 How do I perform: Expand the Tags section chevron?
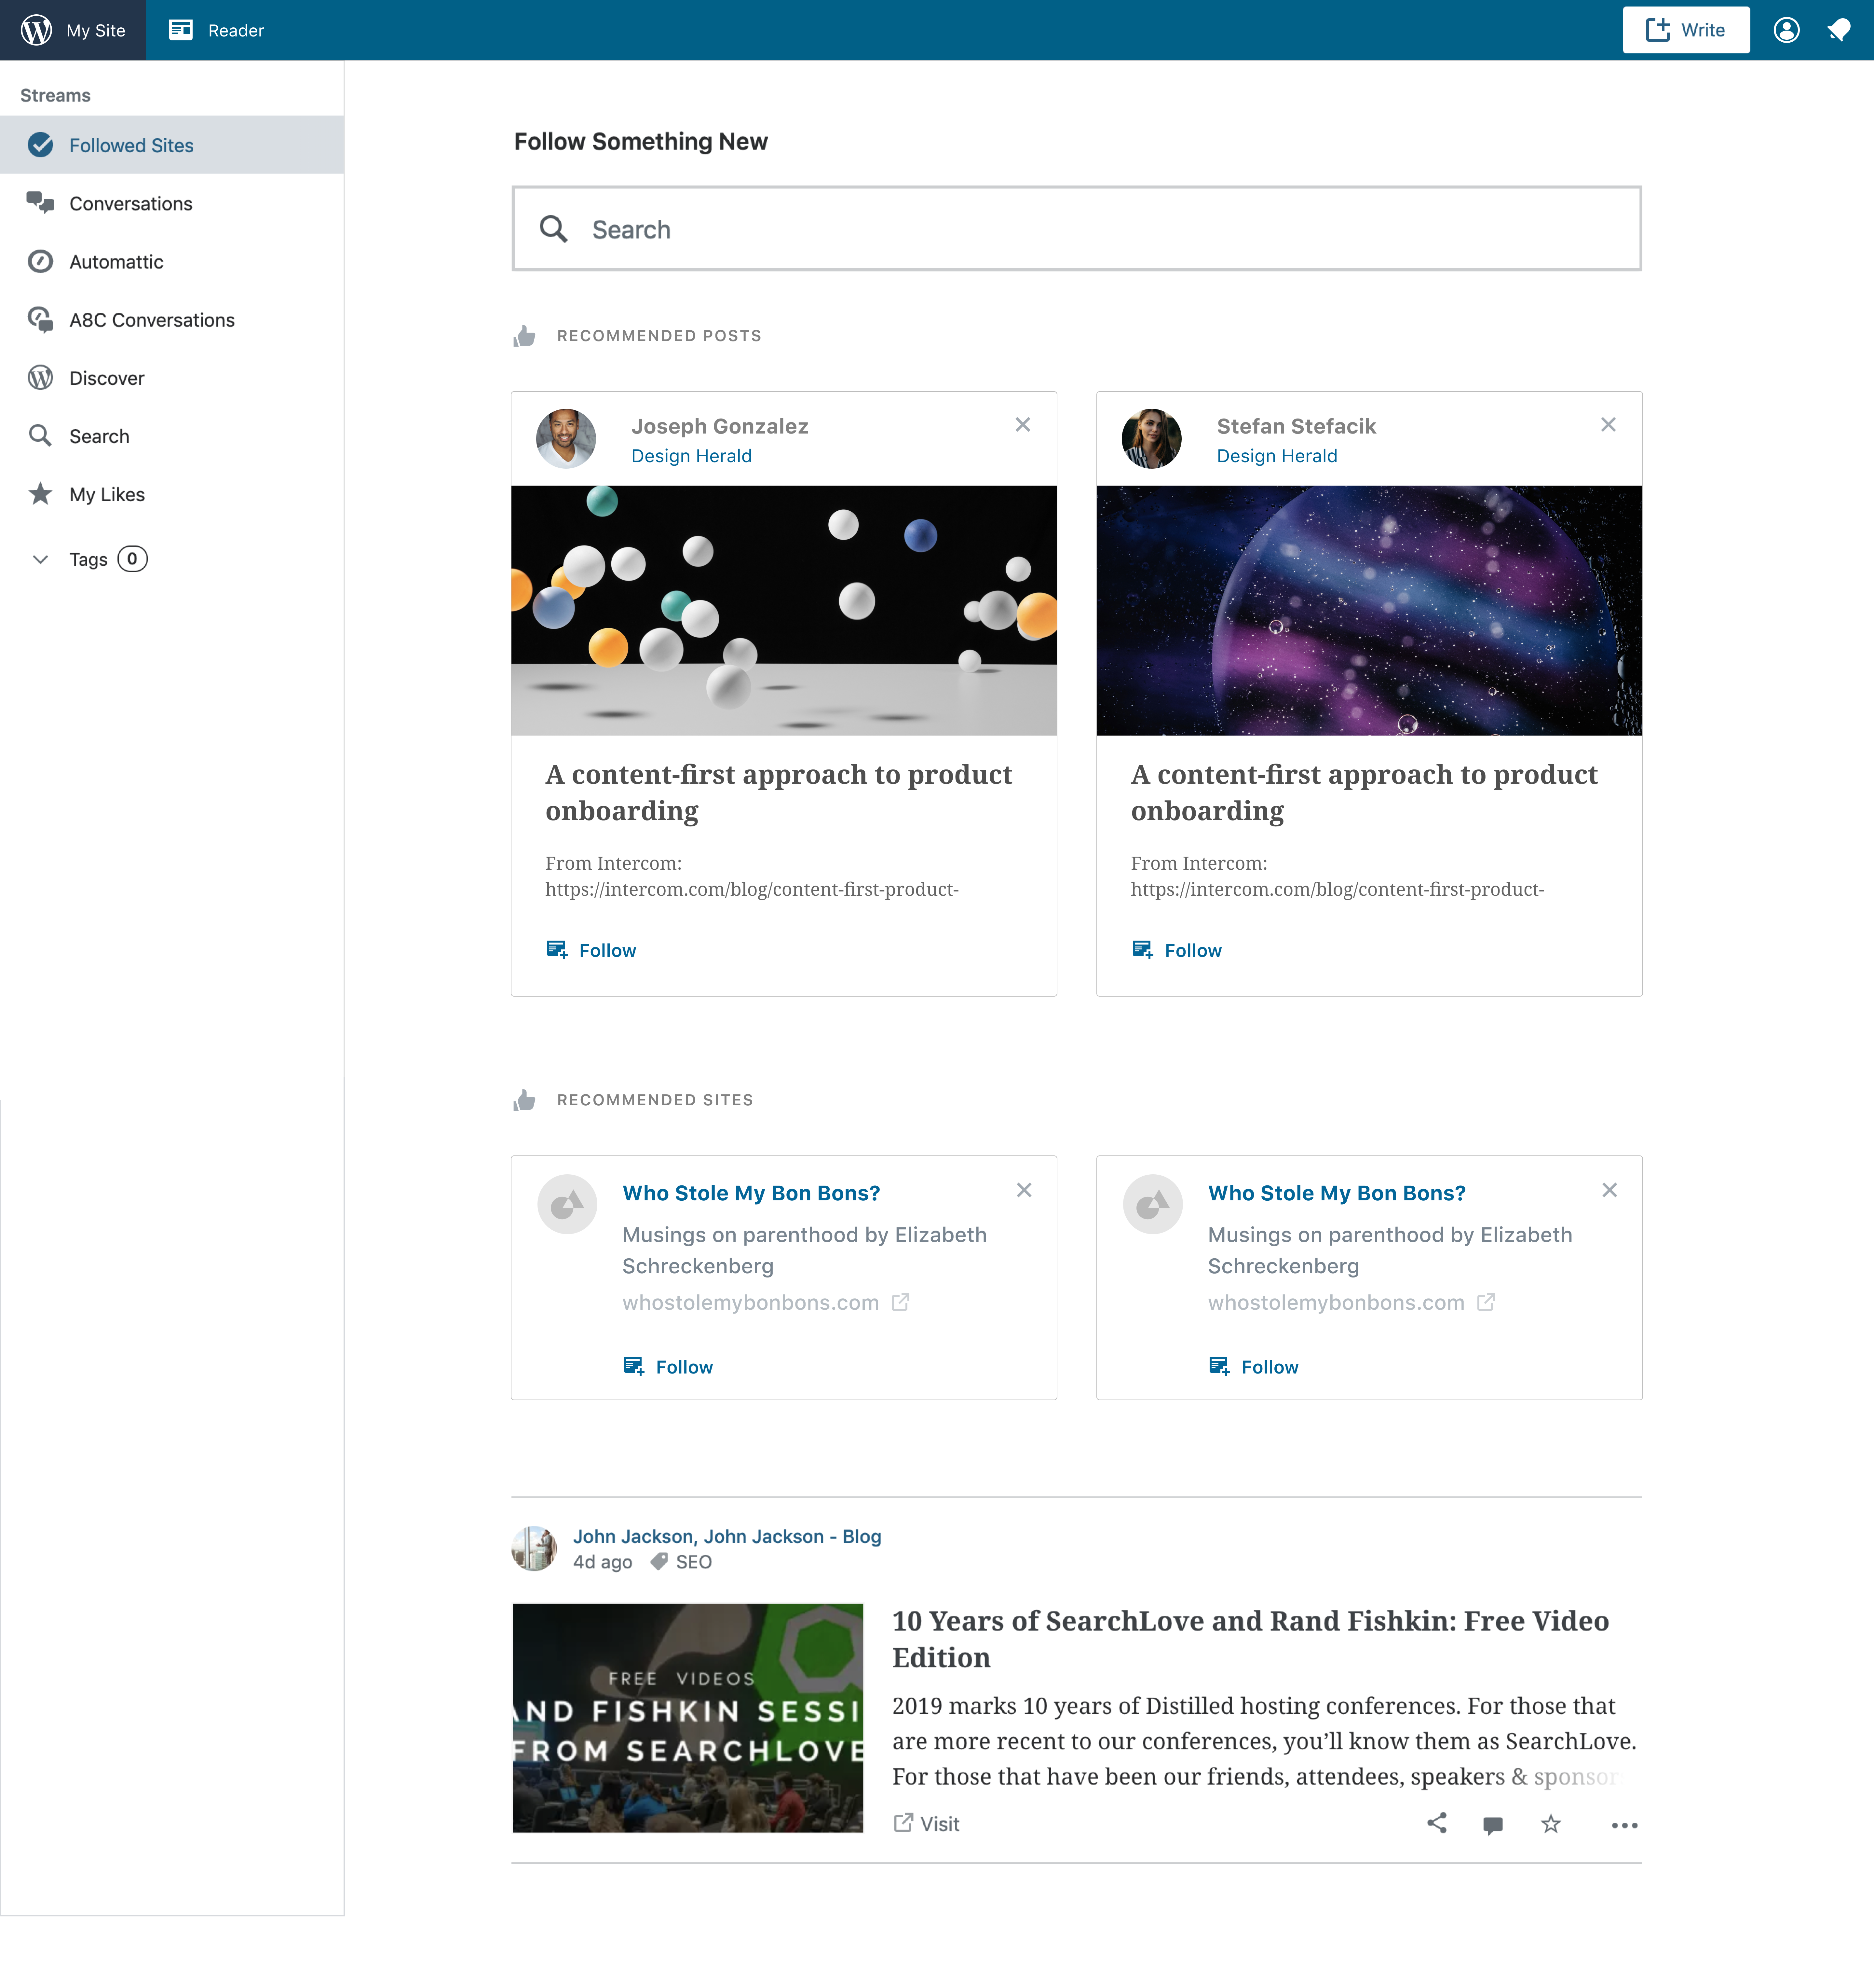[x=40, y=559]
